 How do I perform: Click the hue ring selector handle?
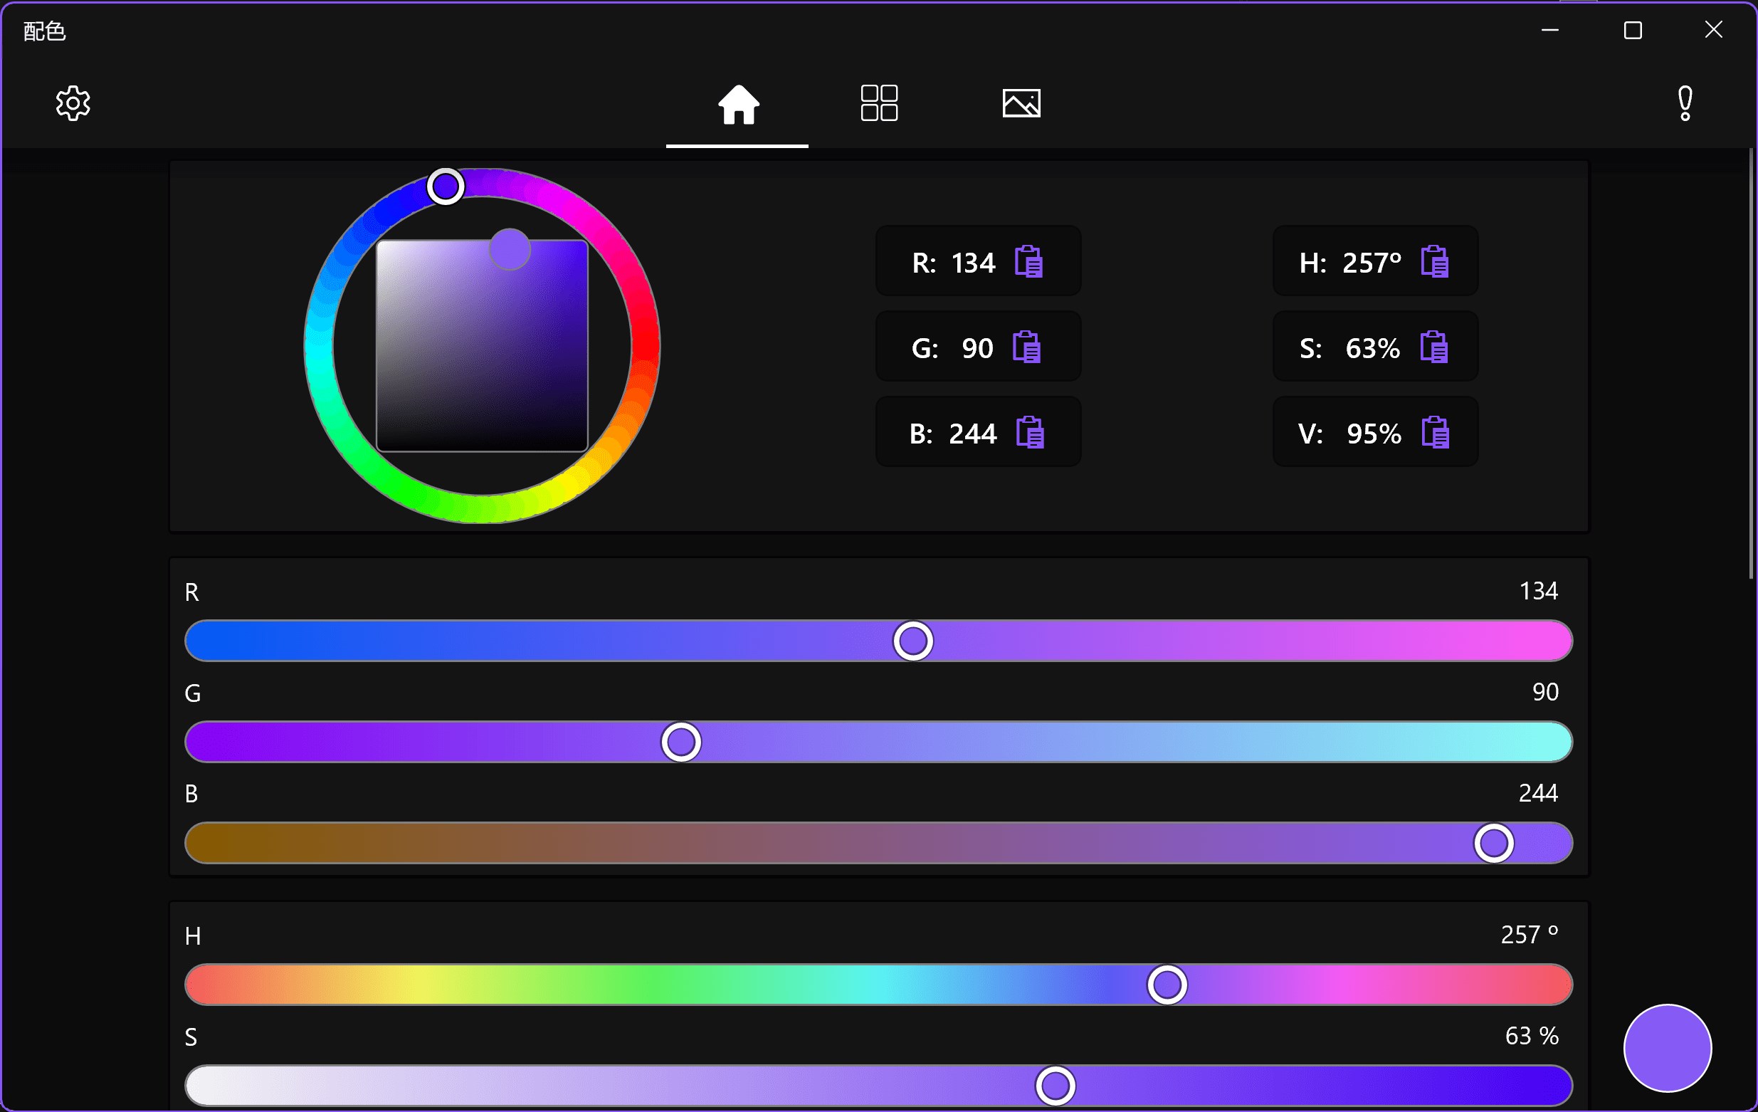click(446, 187)
